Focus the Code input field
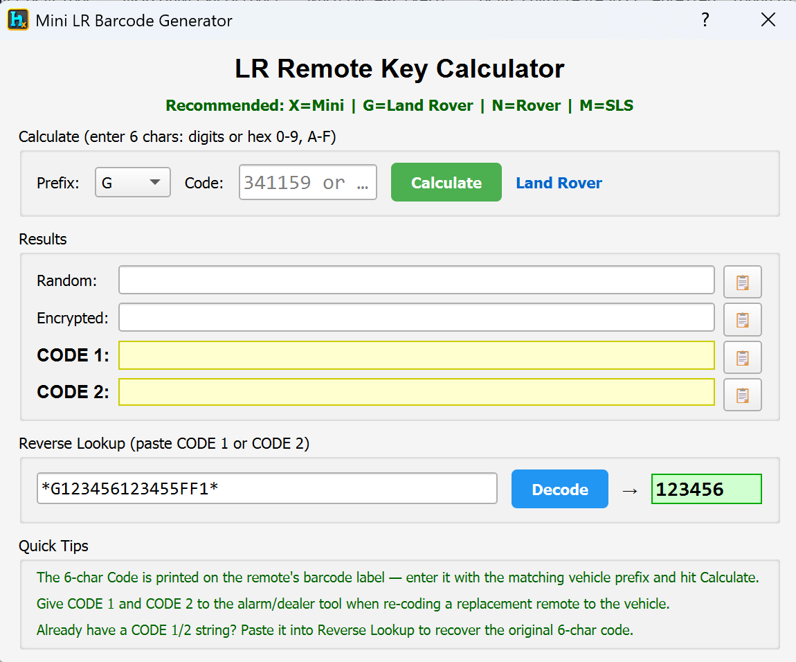 click(307, 182)
